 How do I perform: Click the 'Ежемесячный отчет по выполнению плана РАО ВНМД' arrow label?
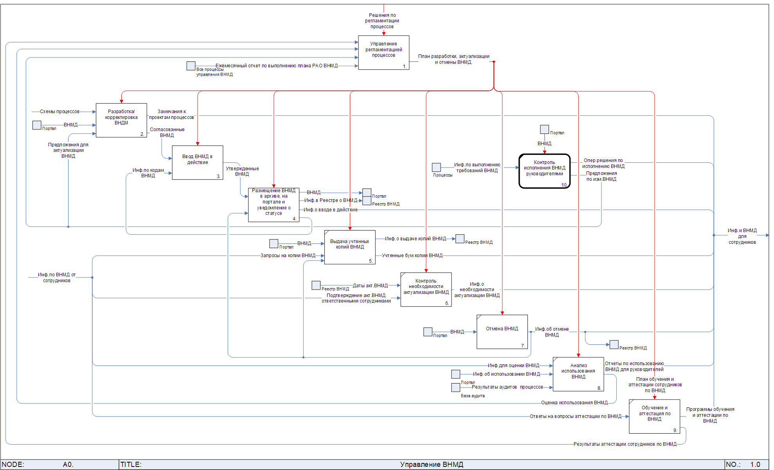pos(276,66)
